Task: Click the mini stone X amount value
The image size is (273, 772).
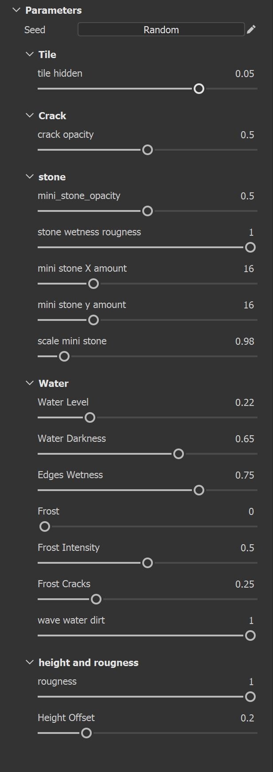Action: pos(249,269)
